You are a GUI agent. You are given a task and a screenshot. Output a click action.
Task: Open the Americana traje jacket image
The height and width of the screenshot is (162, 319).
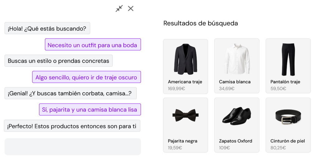[x=185, y=59]
